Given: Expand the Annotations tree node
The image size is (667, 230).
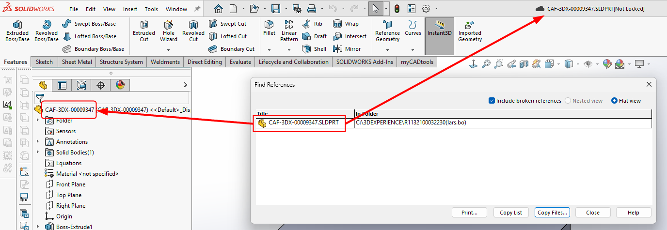Looking at the screenshot, I should coord(38,141).
